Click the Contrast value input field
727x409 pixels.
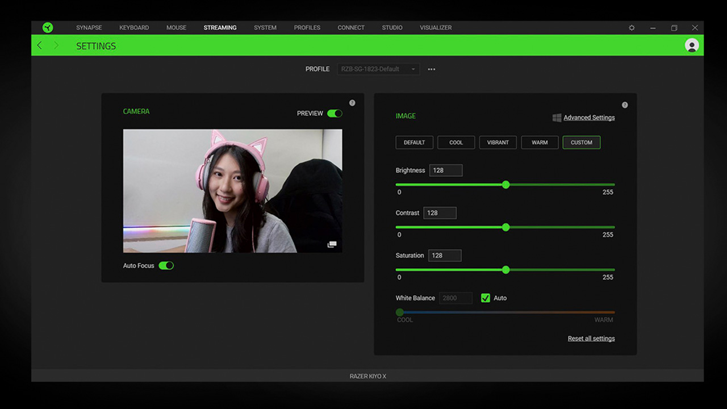click(x=440, y=212)
